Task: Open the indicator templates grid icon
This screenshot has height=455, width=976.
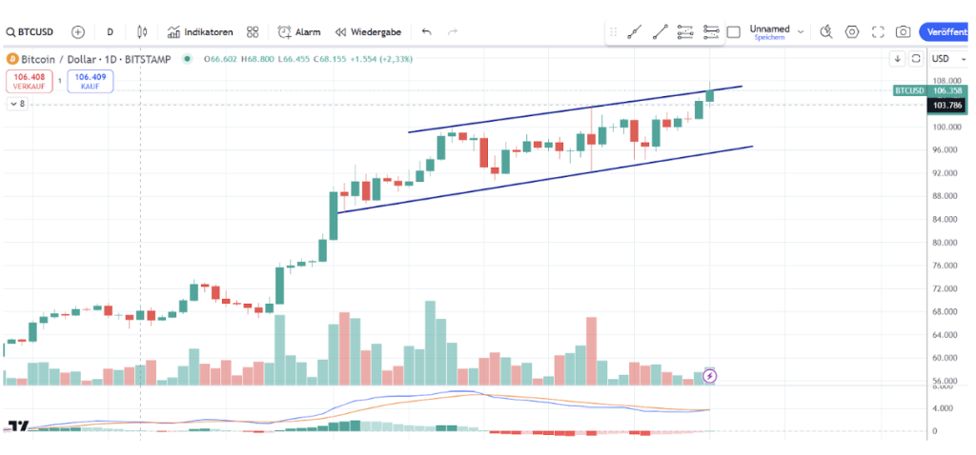Action: pos(252,31)
